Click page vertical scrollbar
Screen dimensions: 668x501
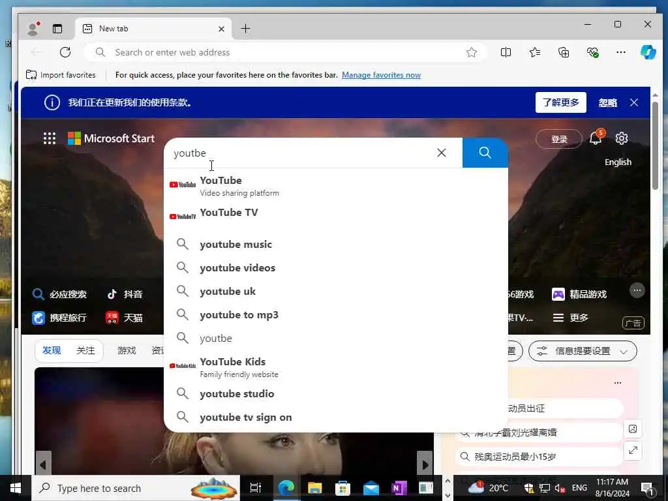[x=655, y=145]
